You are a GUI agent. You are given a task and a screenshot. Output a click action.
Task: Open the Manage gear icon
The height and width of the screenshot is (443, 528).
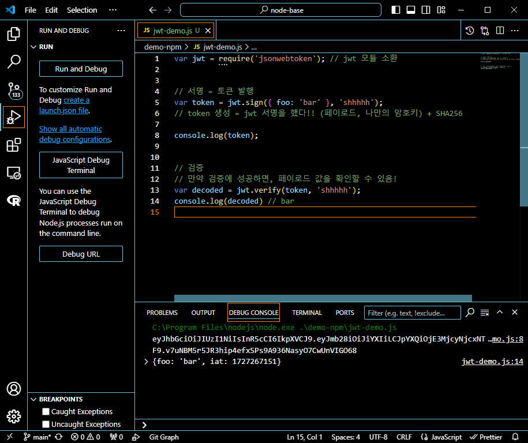tap(13, 416)
